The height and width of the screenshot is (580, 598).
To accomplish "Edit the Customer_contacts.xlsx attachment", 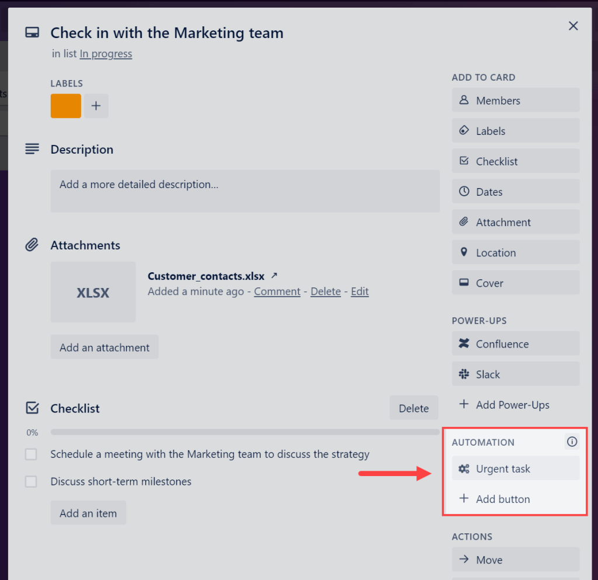I will (359, 291).
